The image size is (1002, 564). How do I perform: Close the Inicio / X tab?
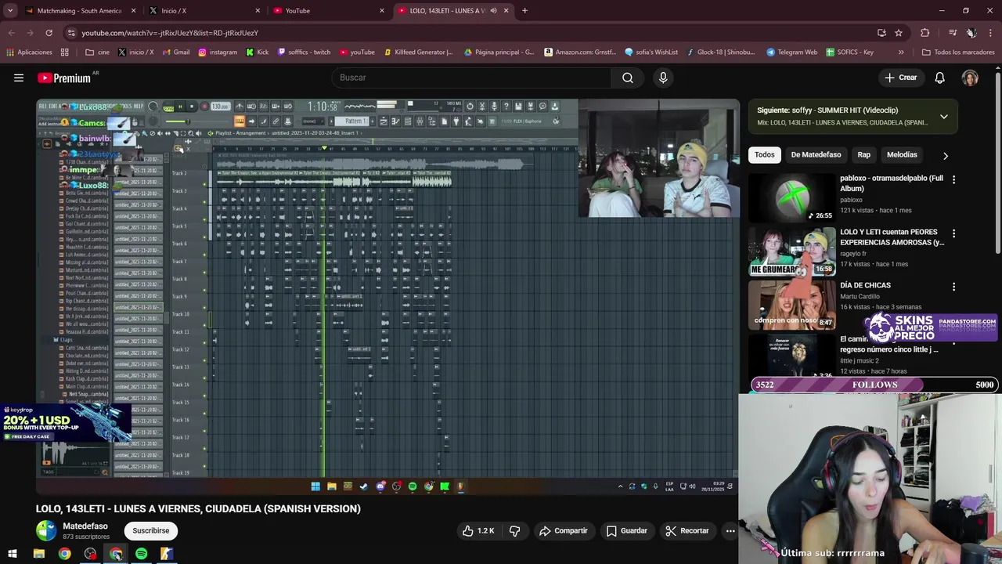pos(258,11)
